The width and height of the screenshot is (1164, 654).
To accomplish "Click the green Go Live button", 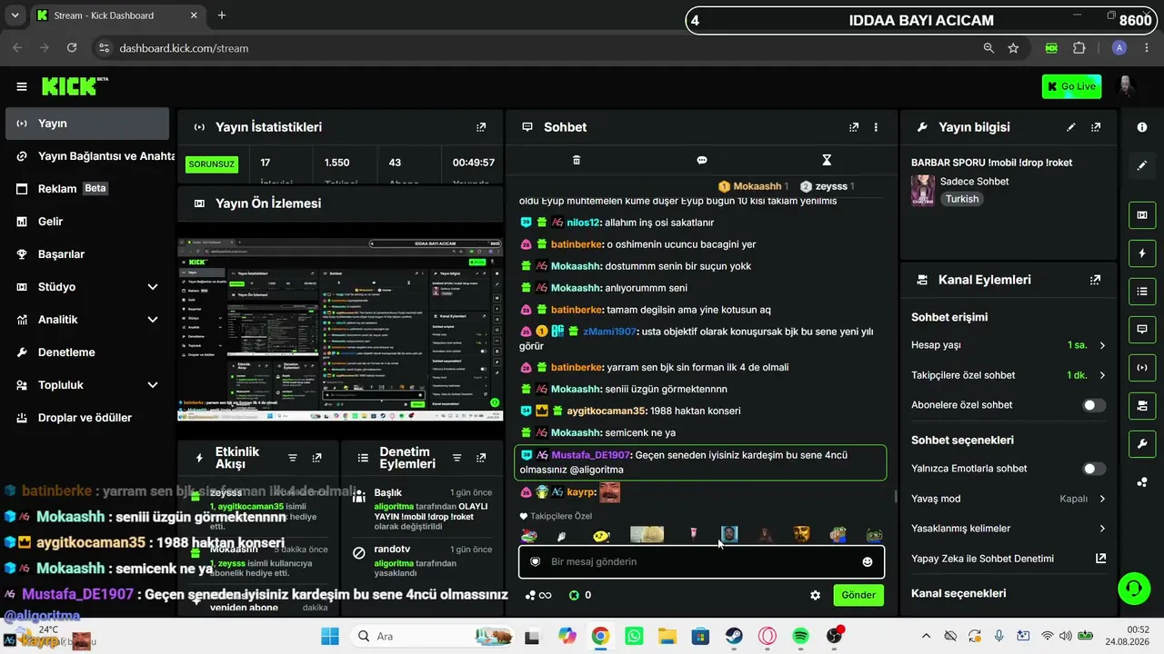I will [1071, 86].
